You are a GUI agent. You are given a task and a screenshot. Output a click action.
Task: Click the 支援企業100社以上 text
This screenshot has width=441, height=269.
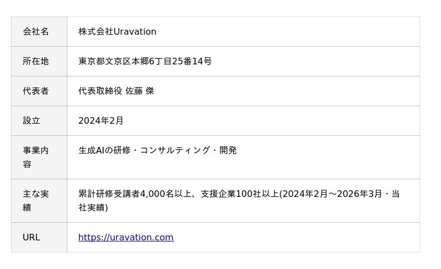240,194
